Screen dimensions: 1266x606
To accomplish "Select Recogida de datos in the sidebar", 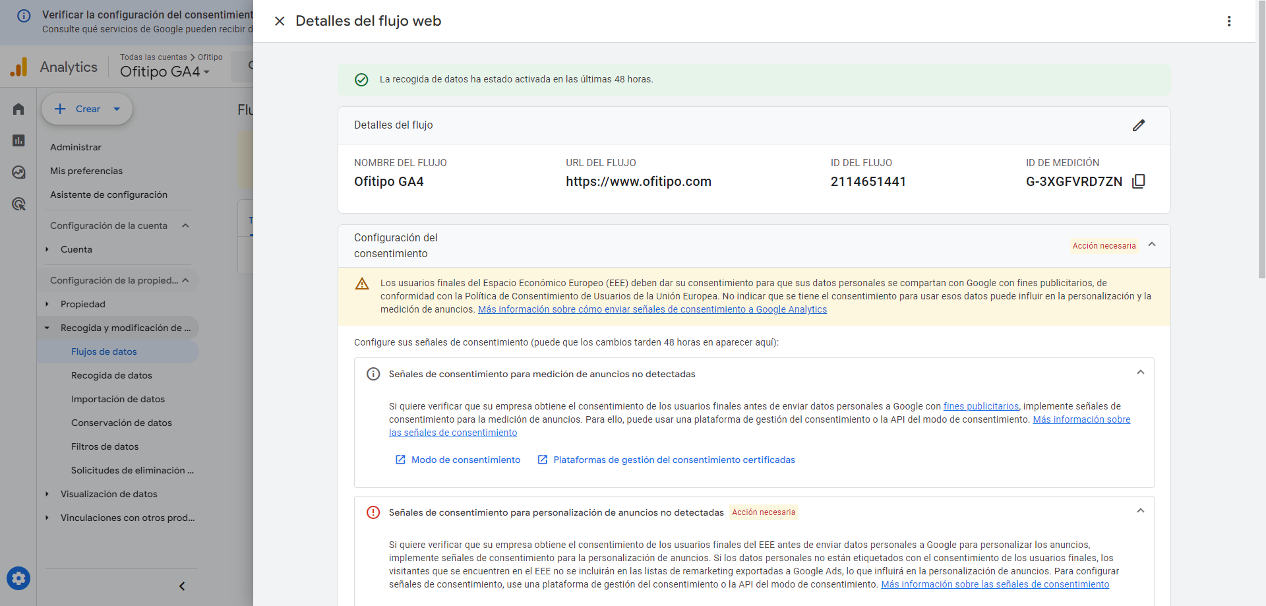I will 111,375.
